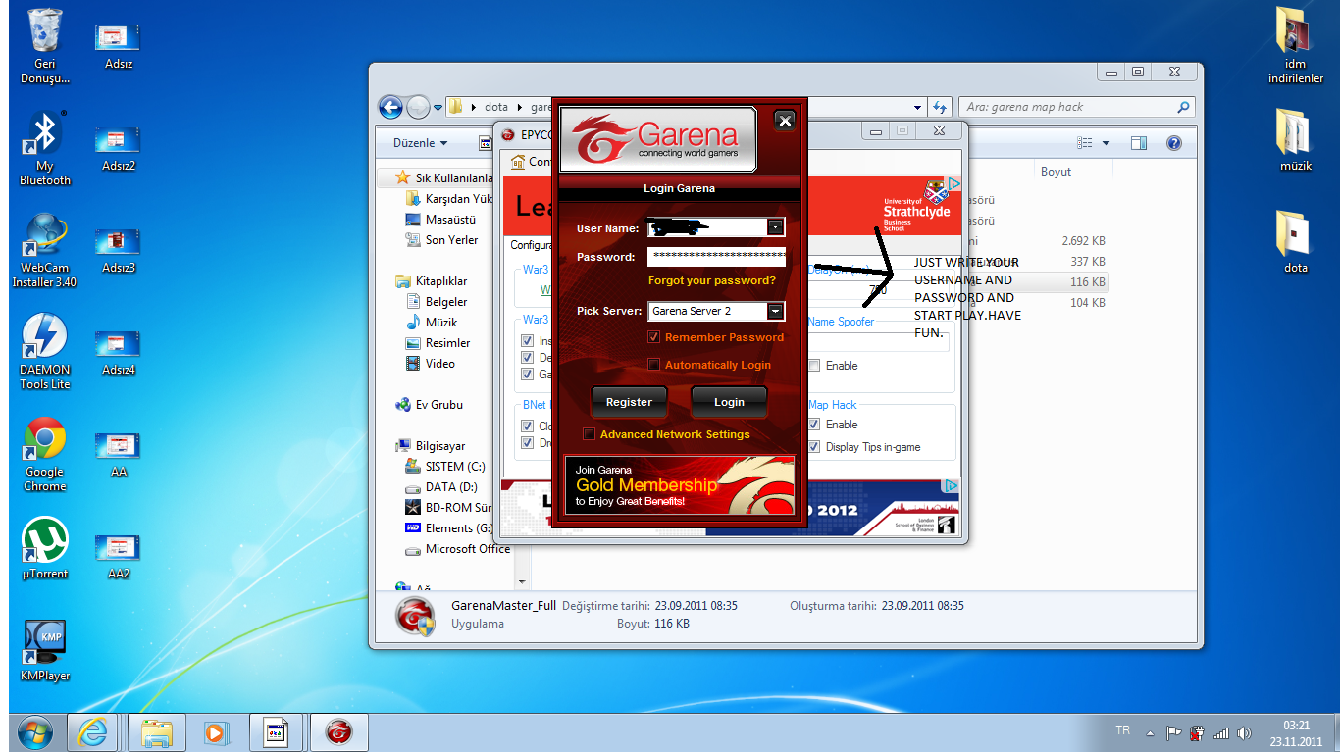Viewport: 1340px width, 753px height.
Task: Click the Explorer refresh button
Action: coord(941,107)
